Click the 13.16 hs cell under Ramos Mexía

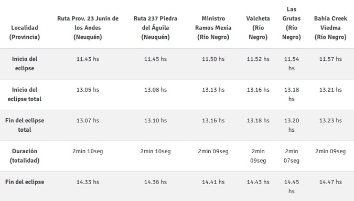pyautogui.click(x=213, y=120)
